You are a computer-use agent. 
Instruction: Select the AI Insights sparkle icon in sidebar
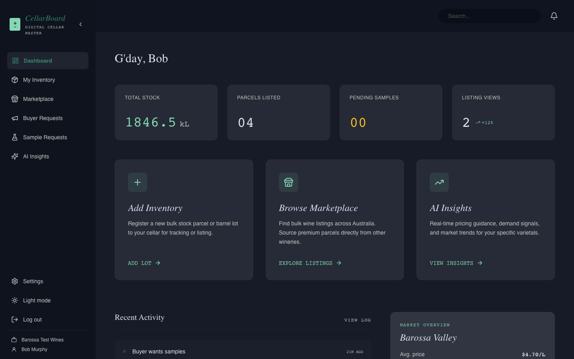pos(15,156)
